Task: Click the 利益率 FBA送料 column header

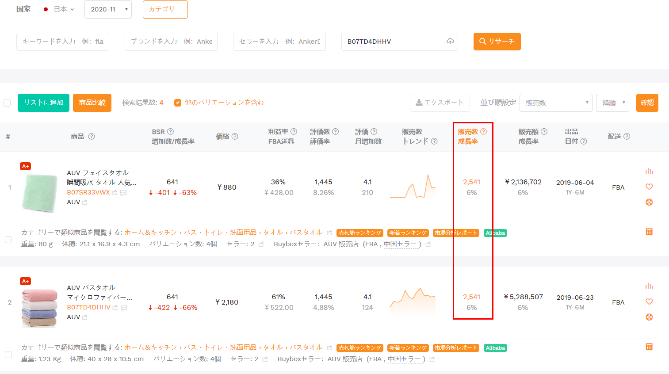Action: pyautogui.click(x=283, y=136)
